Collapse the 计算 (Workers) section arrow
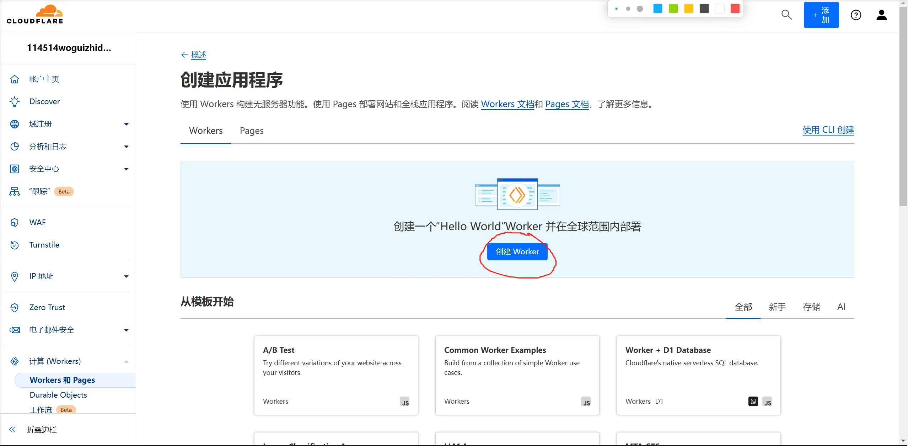Screen dimensions: 908x446 [126, 361]
